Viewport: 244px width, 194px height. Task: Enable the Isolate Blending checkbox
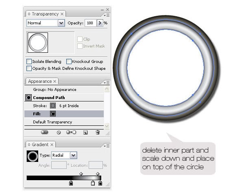[x=29, y=62]
